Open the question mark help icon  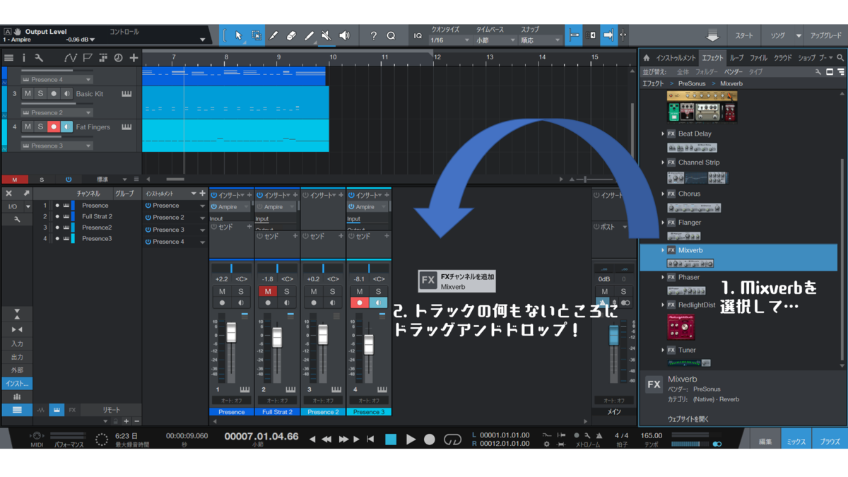pos(373,35)
